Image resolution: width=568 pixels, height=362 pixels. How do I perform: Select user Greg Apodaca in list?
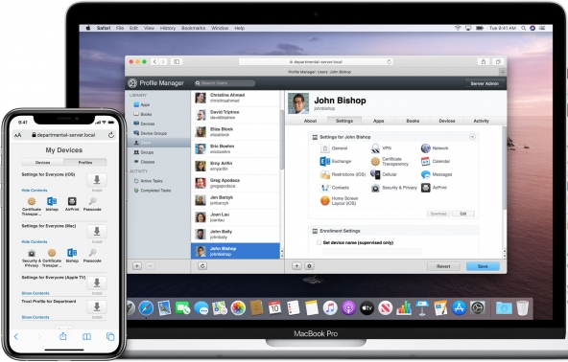click(x=235, y=183)
